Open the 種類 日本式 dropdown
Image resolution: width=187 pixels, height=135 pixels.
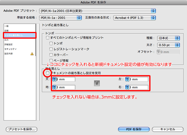(168, 38)
